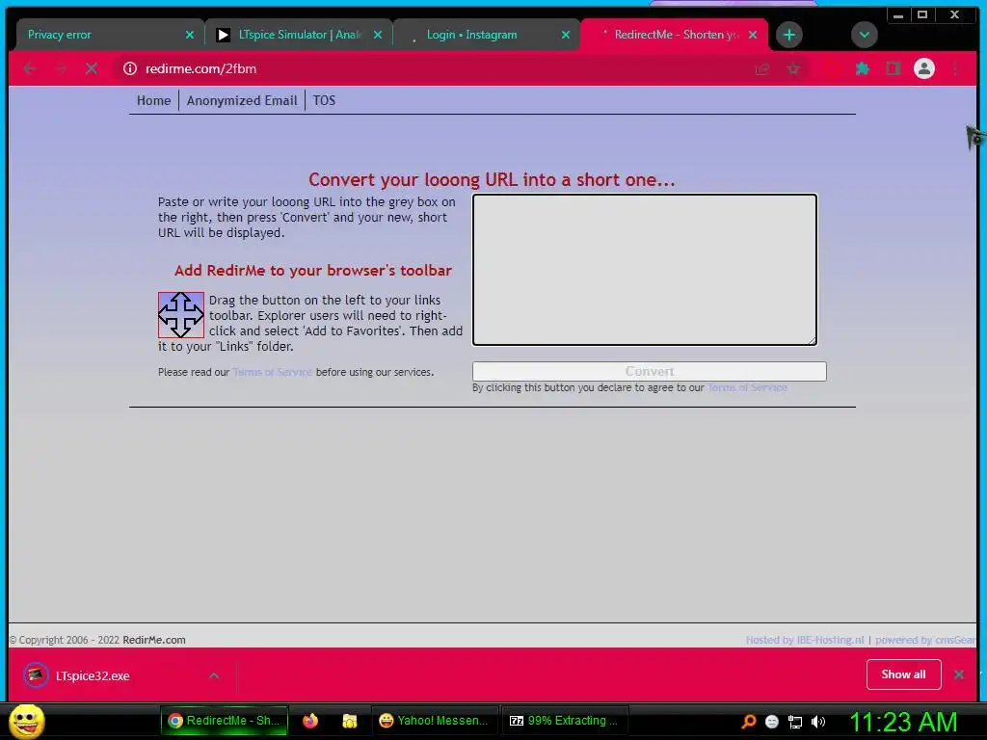The width and height of the screenshot is (987, 740).
Task: Open Hosted by IBE-Hosting.nl link
Action: (x=805, y=640)
